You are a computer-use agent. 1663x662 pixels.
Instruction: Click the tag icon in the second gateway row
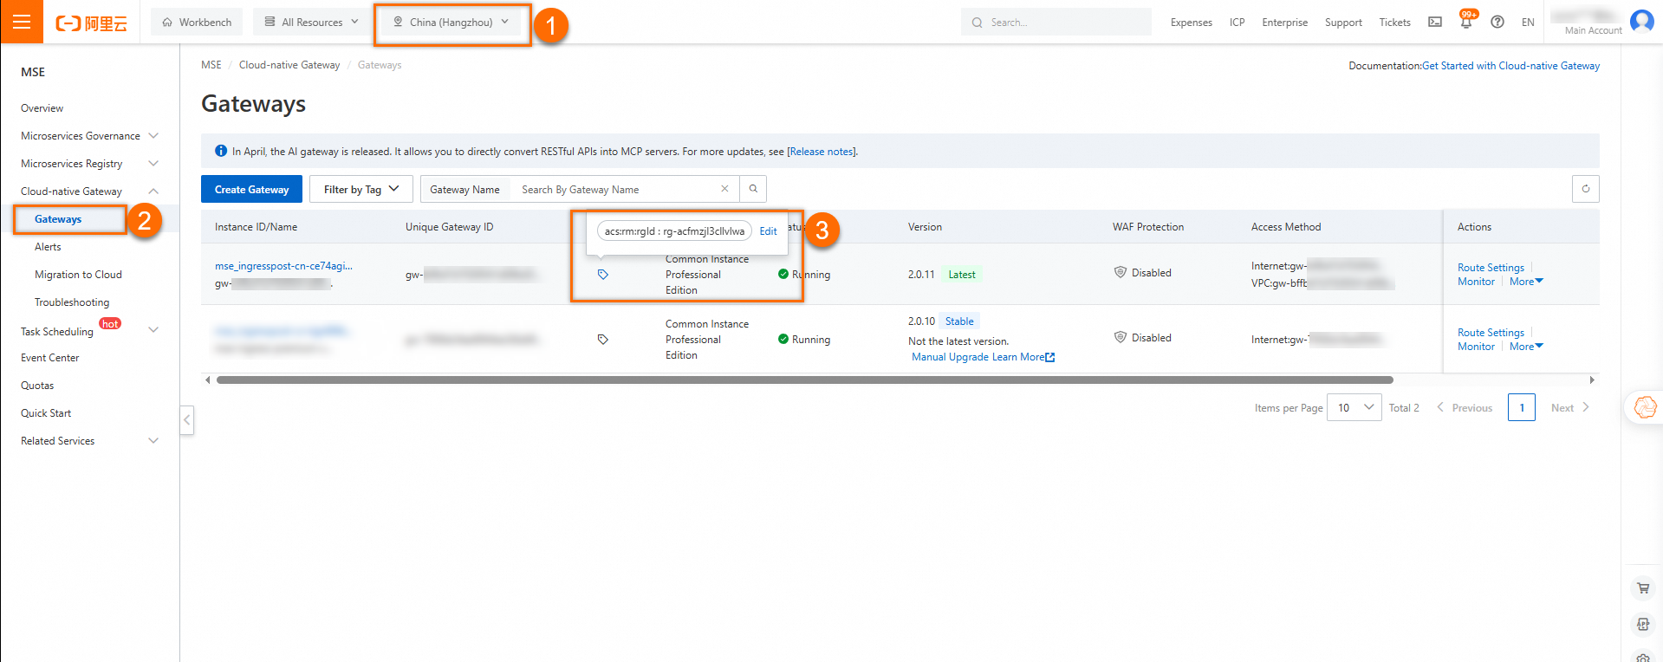click(603, 340)
